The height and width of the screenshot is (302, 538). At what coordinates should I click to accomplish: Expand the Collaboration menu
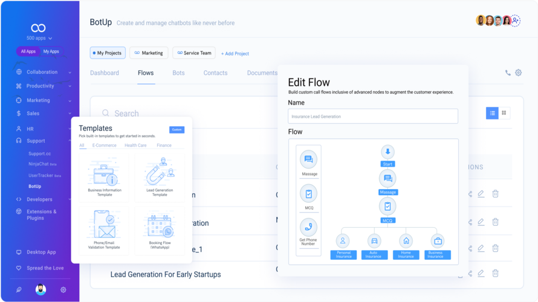(44, 72)
